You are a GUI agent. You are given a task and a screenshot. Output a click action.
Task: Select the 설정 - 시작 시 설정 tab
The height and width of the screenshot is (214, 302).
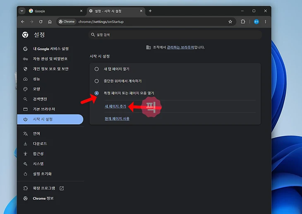(x=116, y=11)
